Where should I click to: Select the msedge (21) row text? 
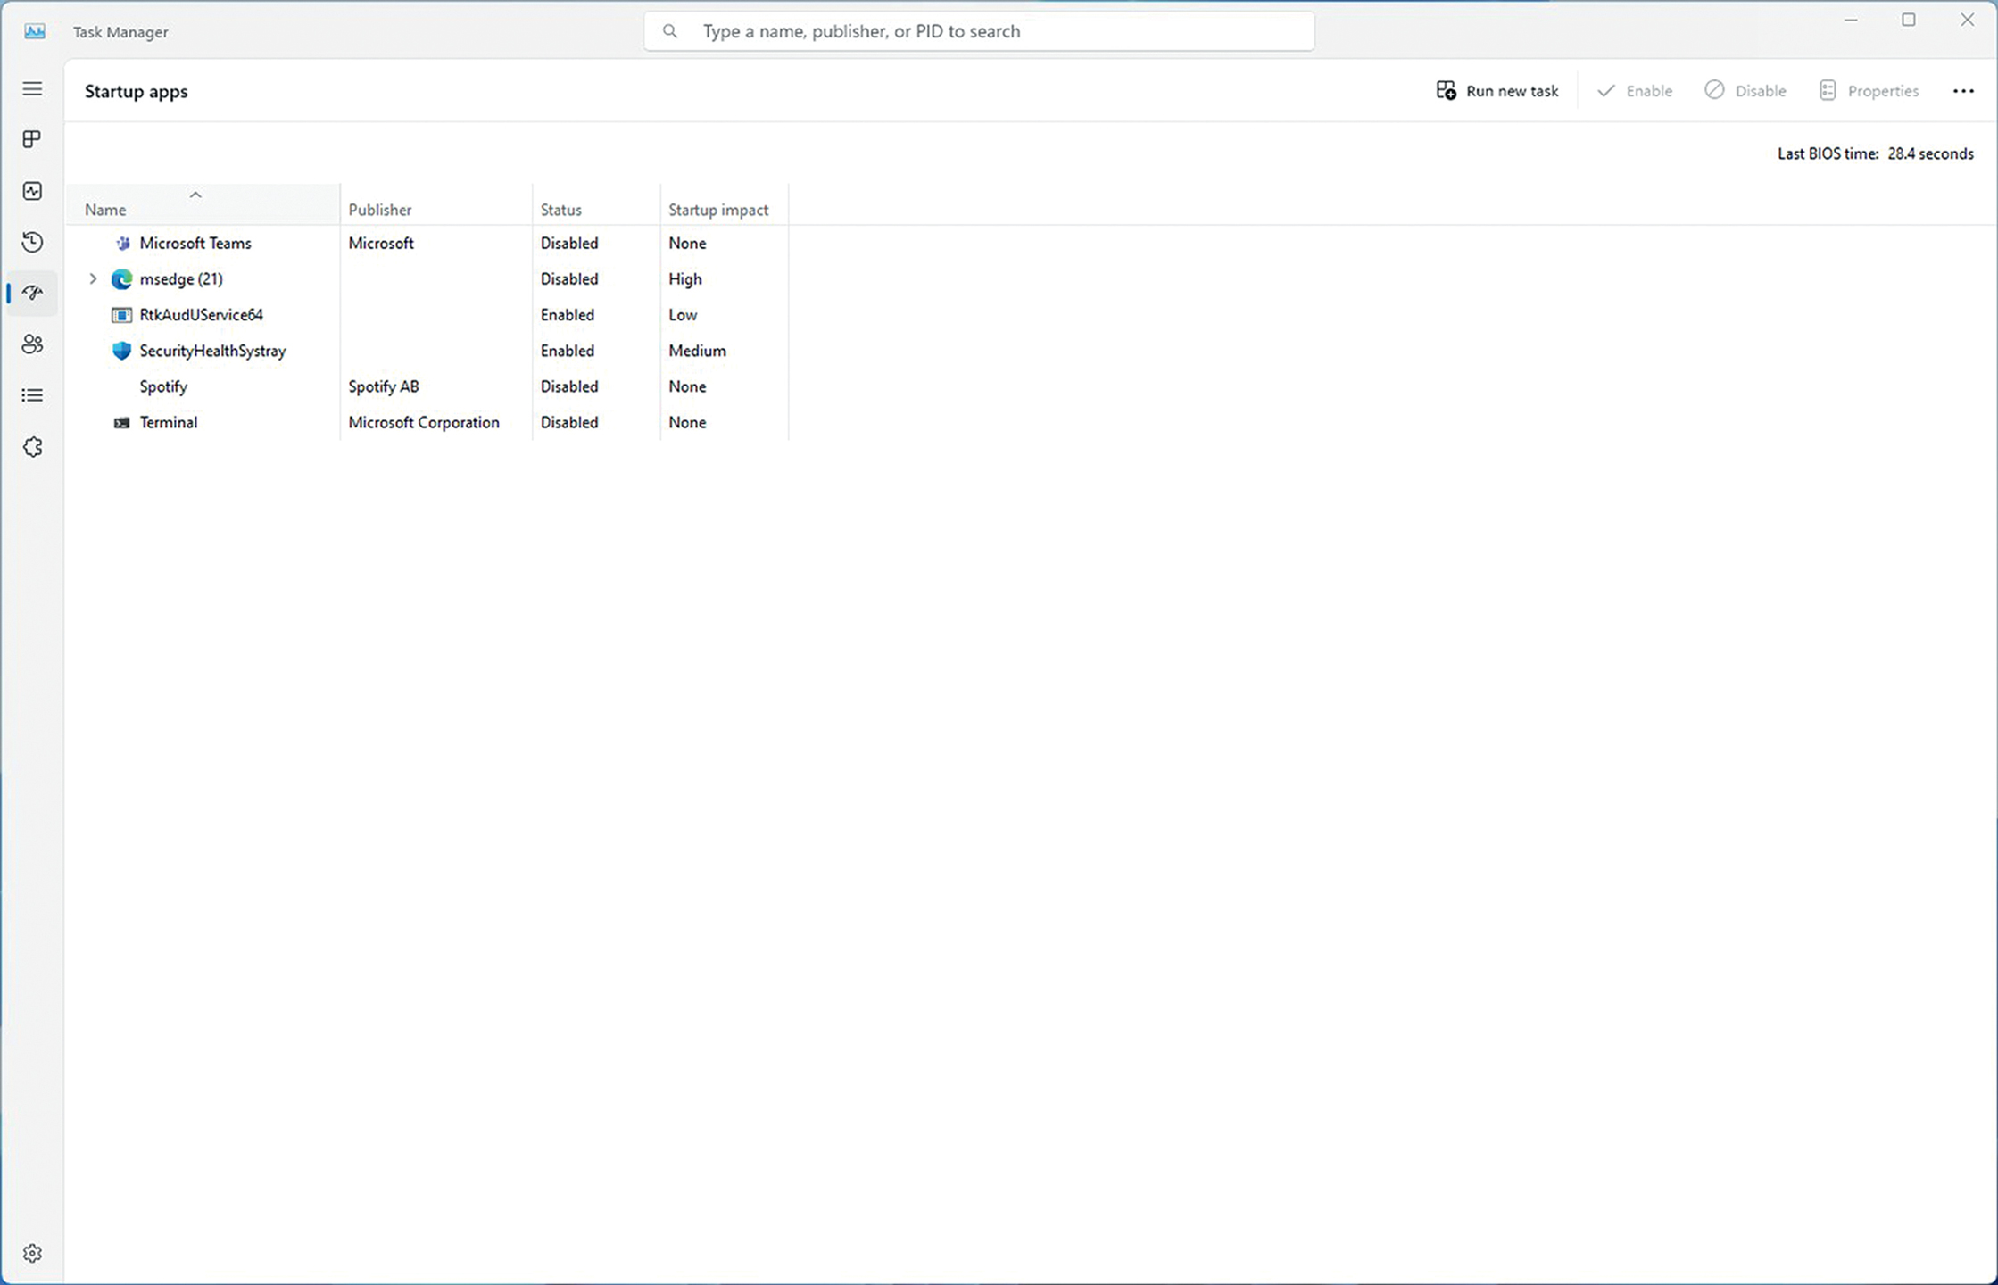point(181,279)
